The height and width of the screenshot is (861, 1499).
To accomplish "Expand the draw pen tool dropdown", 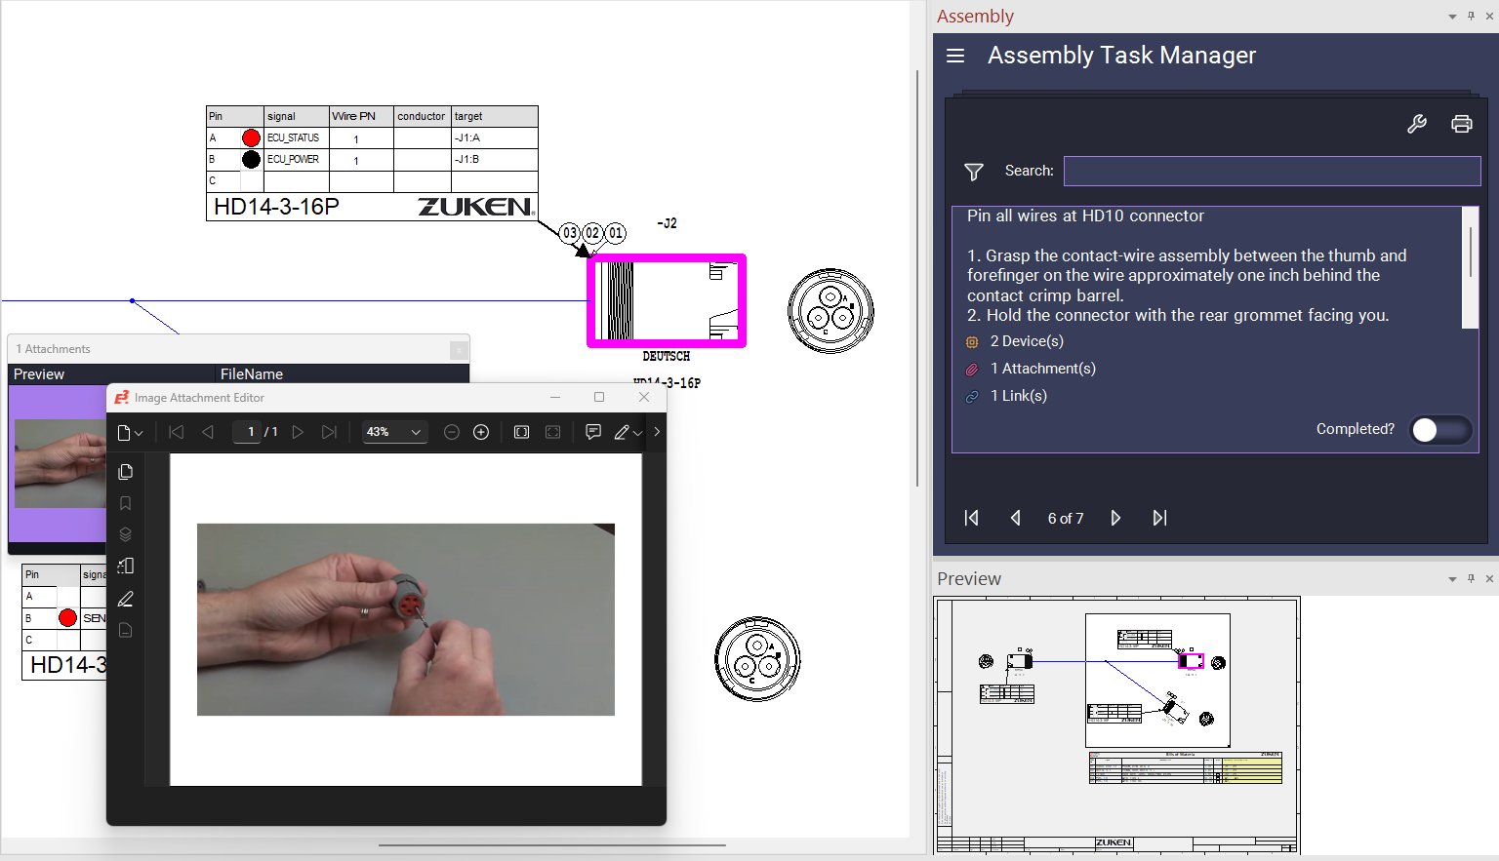I will [638, 433].
